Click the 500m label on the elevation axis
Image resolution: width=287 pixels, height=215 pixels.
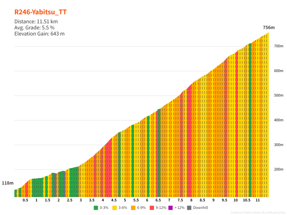click(x=278, y=95)
